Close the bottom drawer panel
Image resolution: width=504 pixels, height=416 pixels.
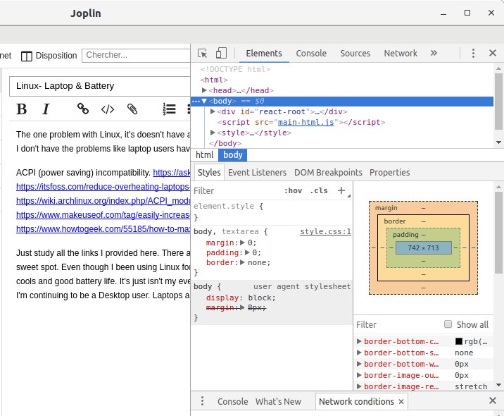coord(493,400)
